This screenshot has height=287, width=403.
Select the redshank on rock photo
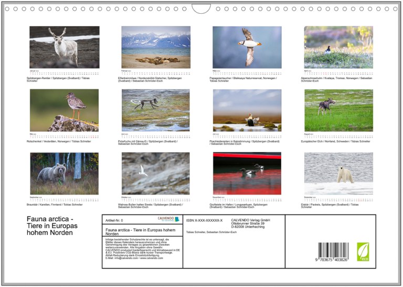tap(64, 110)
